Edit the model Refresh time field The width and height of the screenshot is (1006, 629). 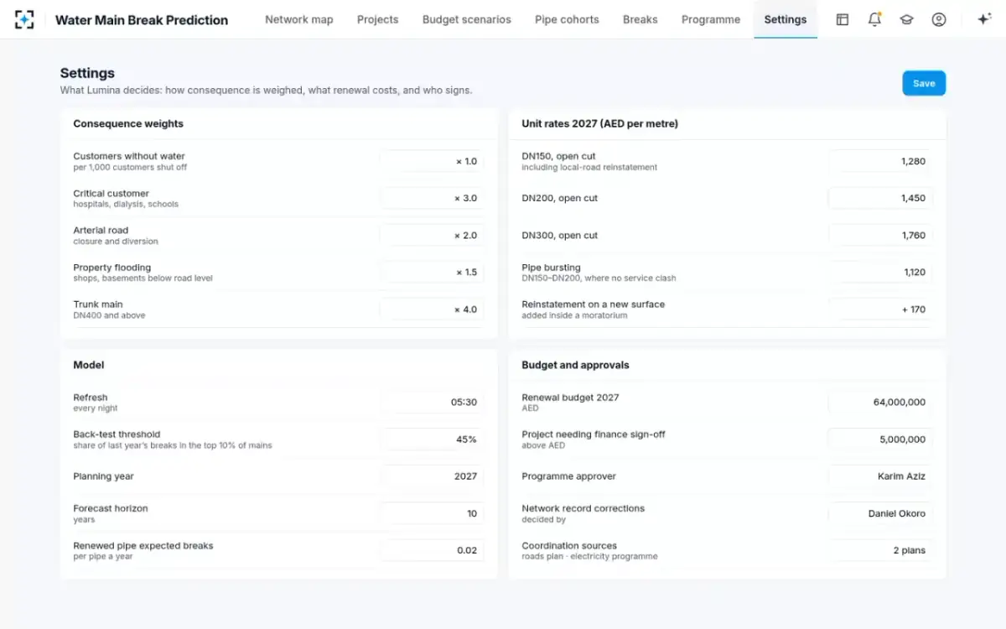432,403
